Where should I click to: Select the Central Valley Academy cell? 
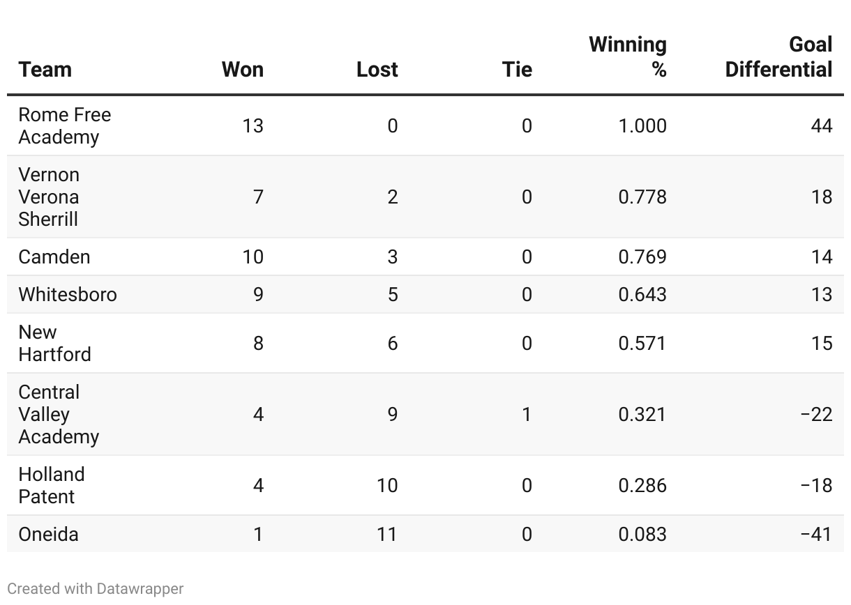pyautogui.click(x=59, y=414)
